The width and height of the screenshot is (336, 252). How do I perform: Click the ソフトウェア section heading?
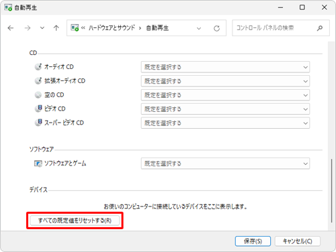tap(42, 149)
